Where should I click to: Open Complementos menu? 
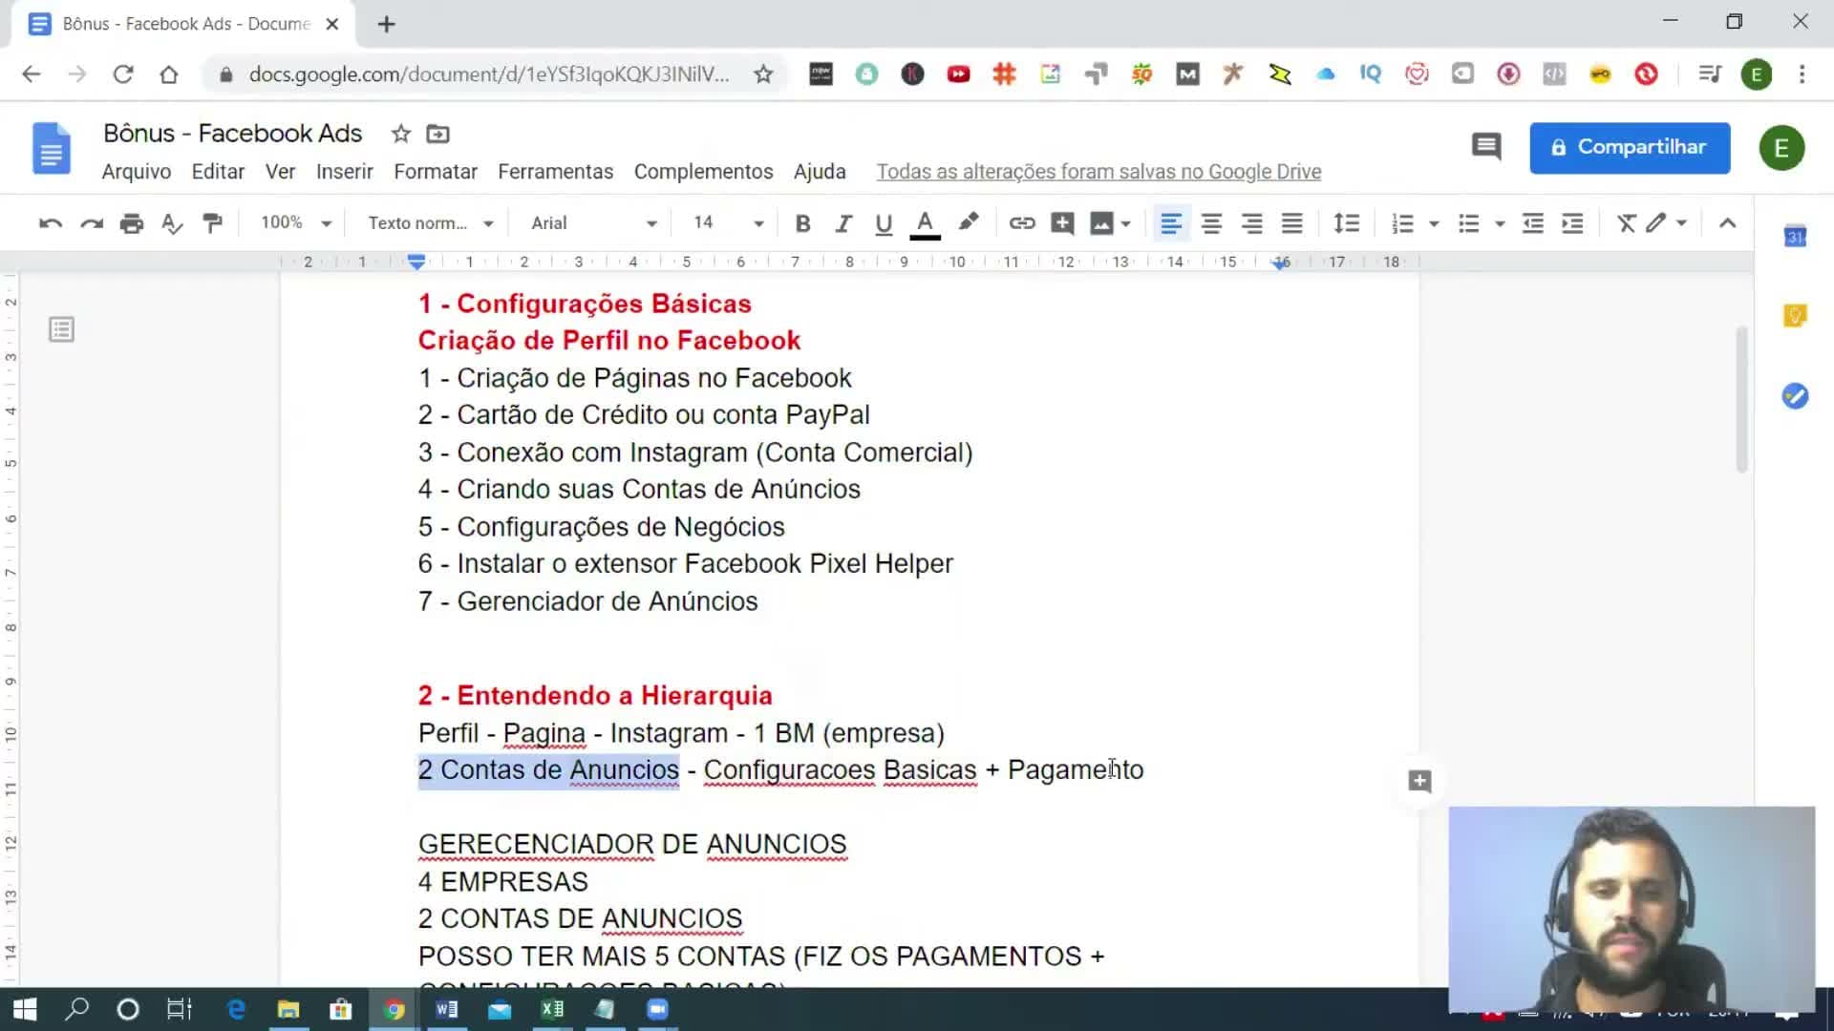704,172
